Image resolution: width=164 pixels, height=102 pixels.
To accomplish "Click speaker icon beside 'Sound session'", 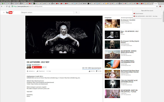I will click(134, 14).
